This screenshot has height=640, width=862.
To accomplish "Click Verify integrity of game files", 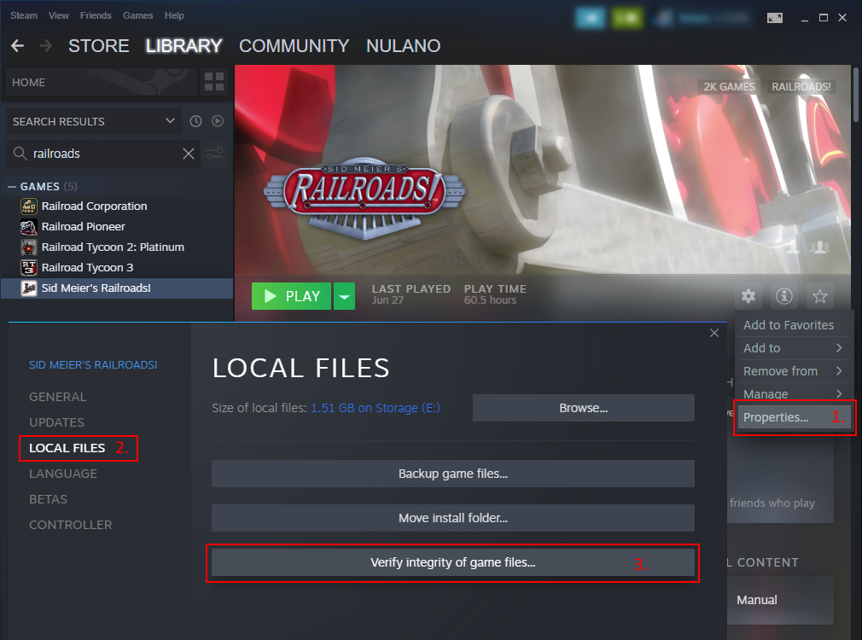I will tap(453, 562).
